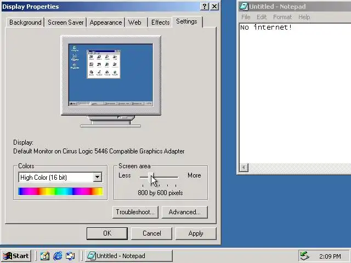
Task: Click the Notepad text area
Action: point(295,94)
